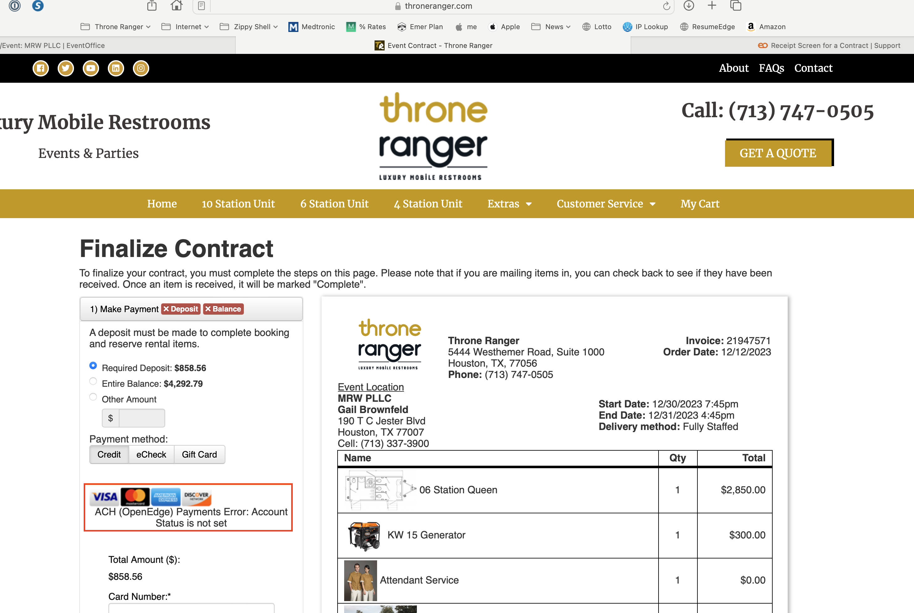
Task: Select the Entire Balance radio option
Action: click(93, 381)
